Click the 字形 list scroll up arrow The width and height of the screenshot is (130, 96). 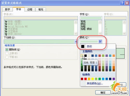tap(100, 22)
